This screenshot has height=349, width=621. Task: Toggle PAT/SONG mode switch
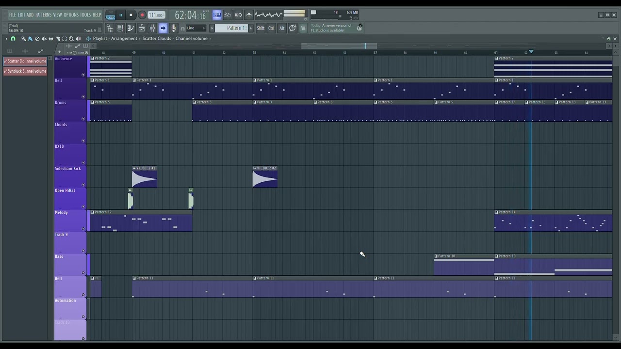111,15
